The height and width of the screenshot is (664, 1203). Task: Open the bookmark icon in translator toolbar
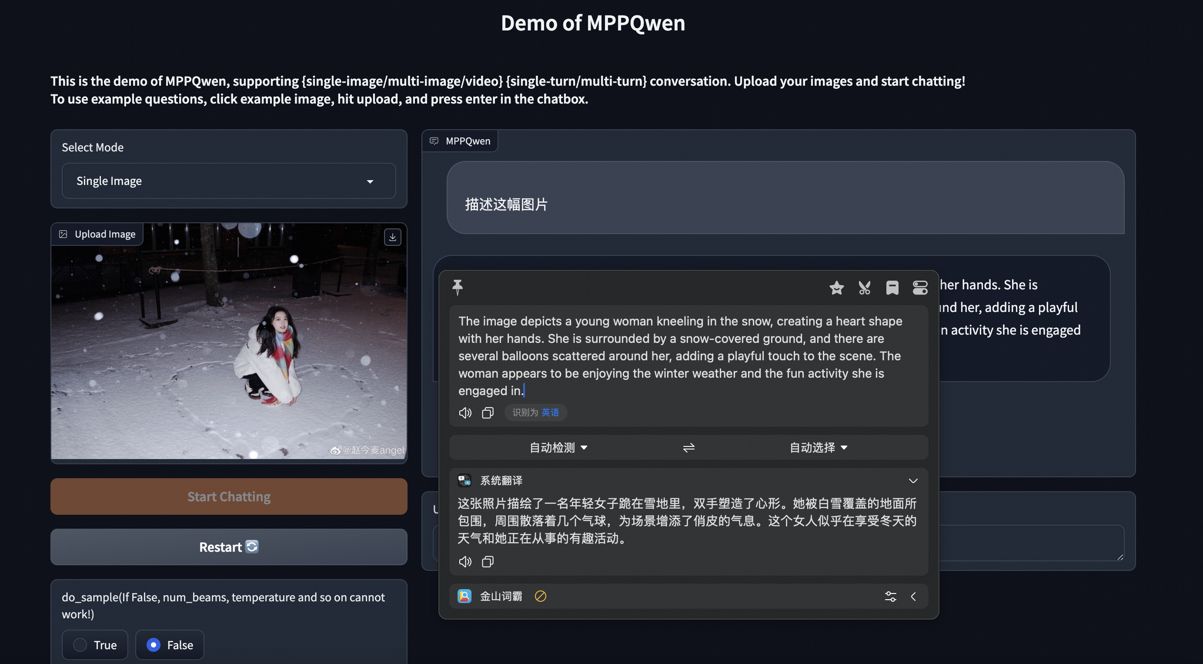(x=892, y=287)
